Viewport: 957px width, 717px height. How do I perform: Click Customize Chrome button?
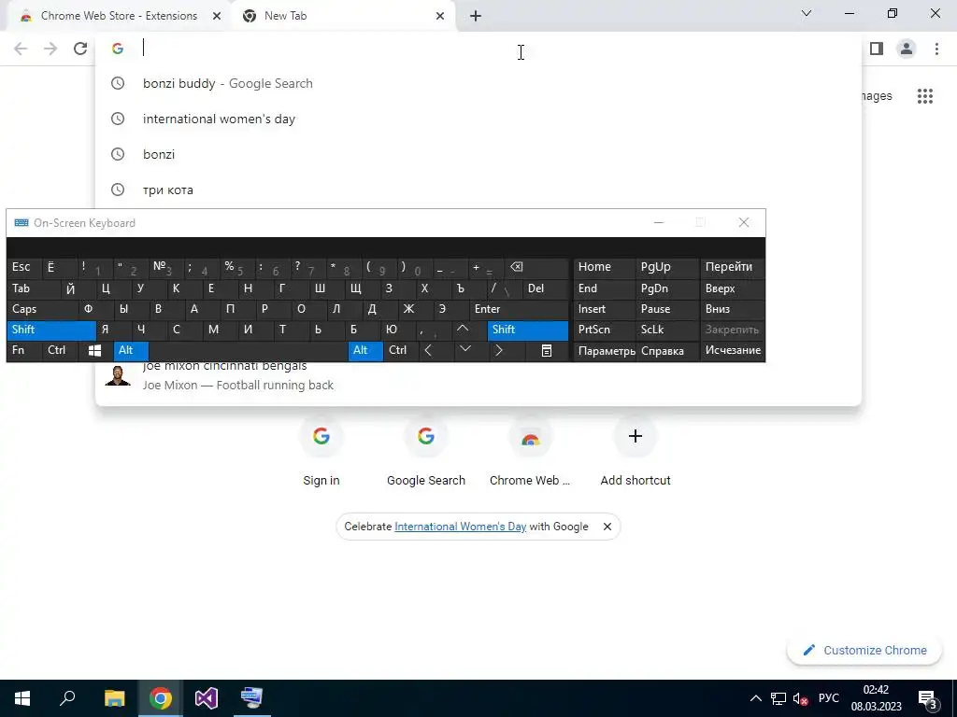point(864,650)
